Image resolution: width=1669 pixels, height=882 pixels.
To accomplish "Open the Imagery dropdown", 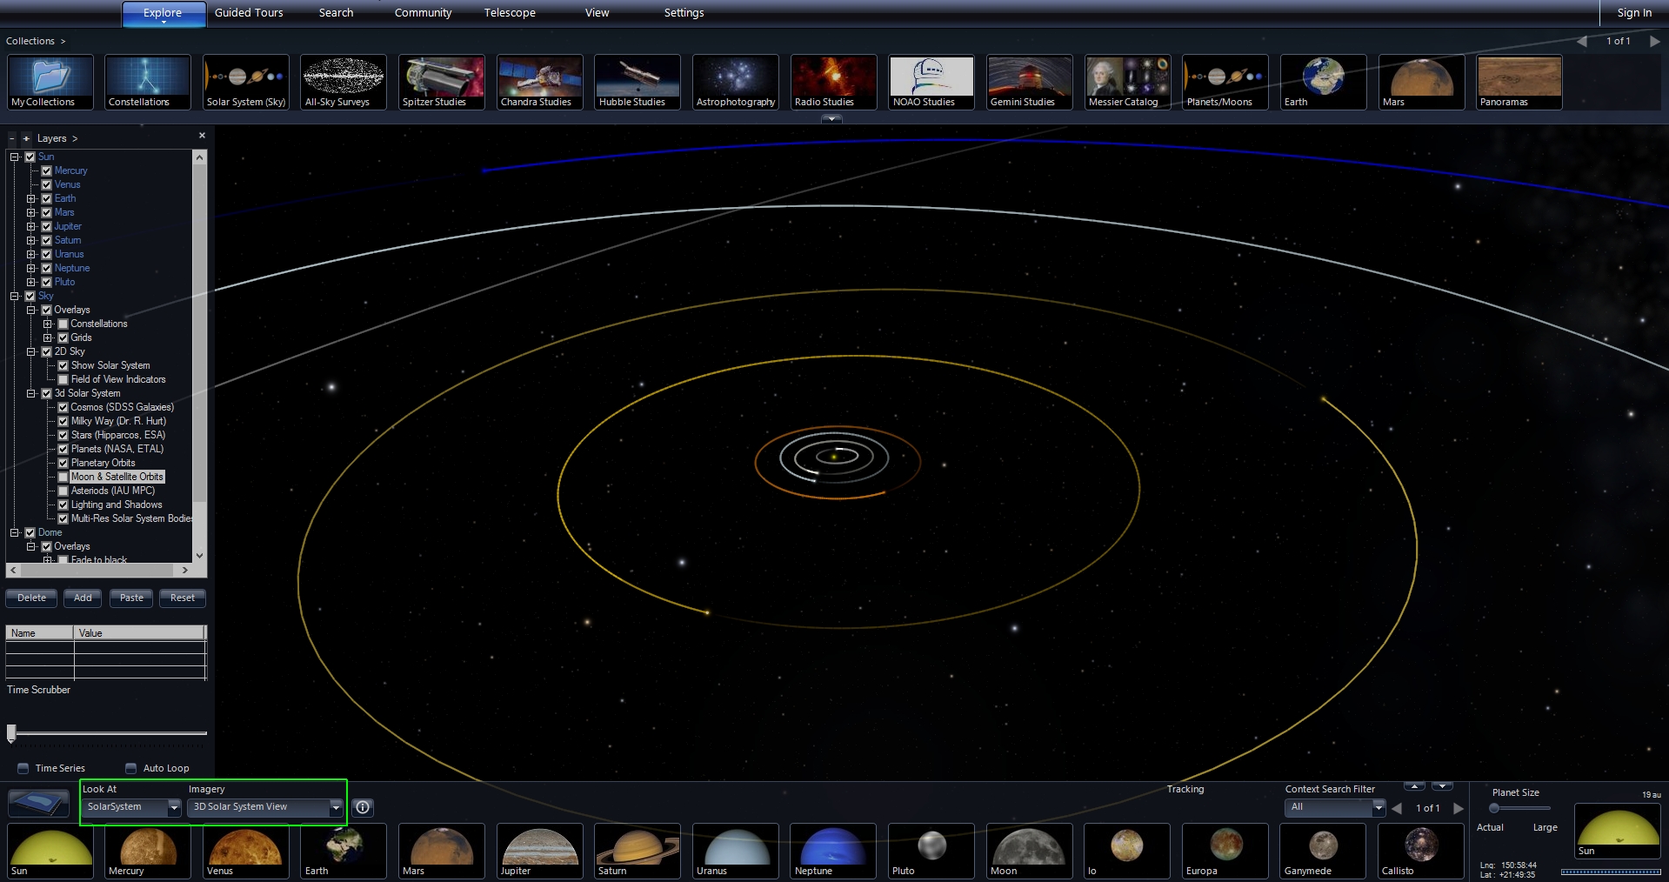I will coord(266,807).
